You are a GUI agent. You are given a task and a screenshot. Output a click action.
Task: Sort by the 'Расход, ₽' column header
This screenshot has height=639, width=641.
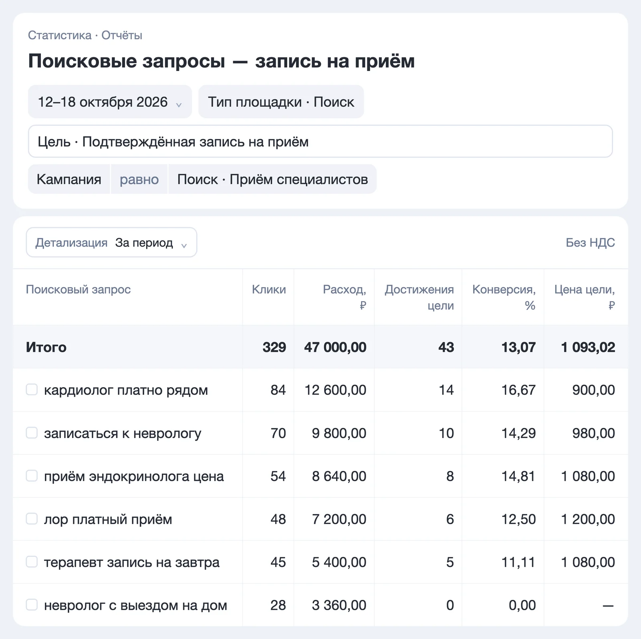(345, 297)
